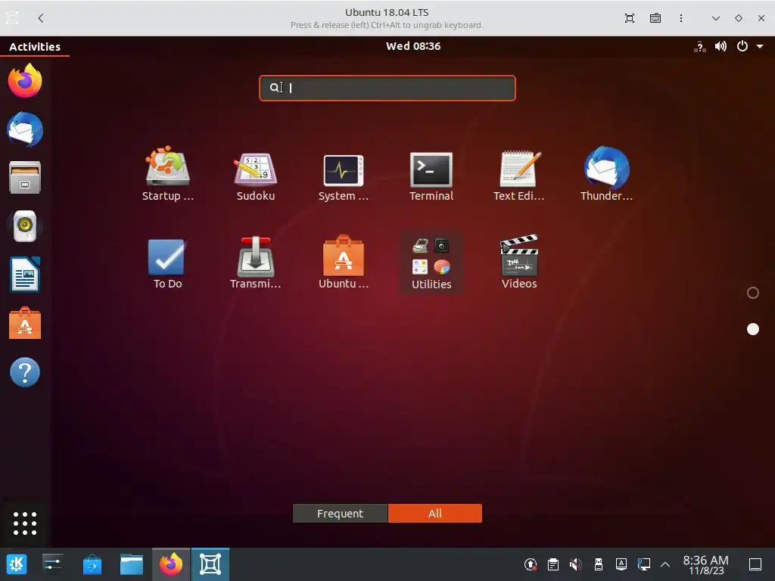This screenshot has width=775, height=581.
Task: Open Ubuntu Software in the dock
Action: click(x=25, y=322)
